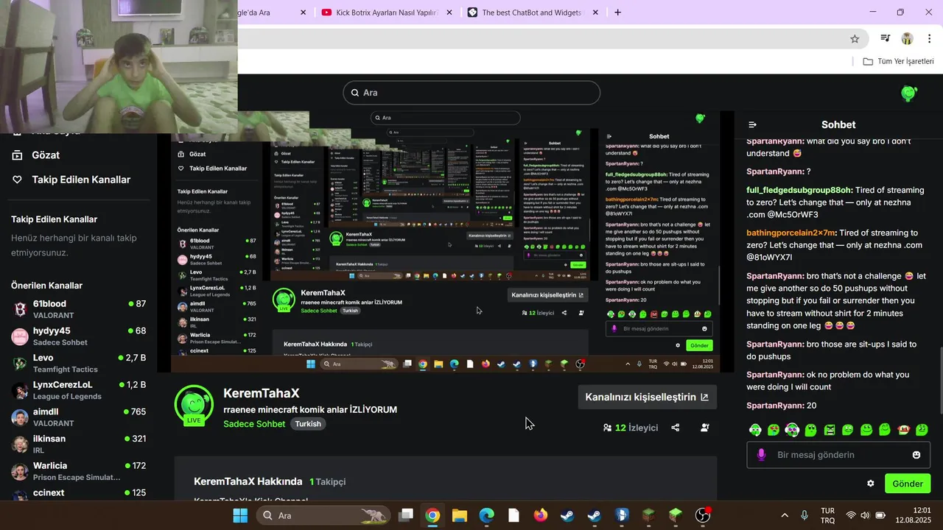Open the Kick profile avatar at top right

pos(909,93)
